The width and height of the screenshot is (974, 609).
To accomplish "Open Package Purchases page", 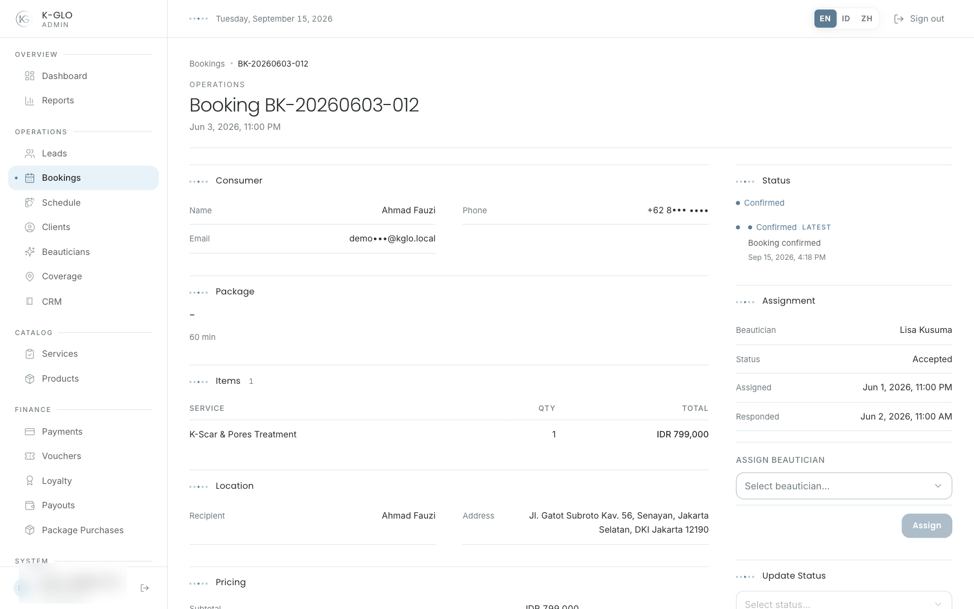I will click(x=83, y=530).
